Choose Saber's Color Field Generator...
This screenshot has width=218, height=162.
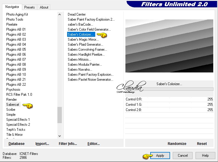[89, 29]
